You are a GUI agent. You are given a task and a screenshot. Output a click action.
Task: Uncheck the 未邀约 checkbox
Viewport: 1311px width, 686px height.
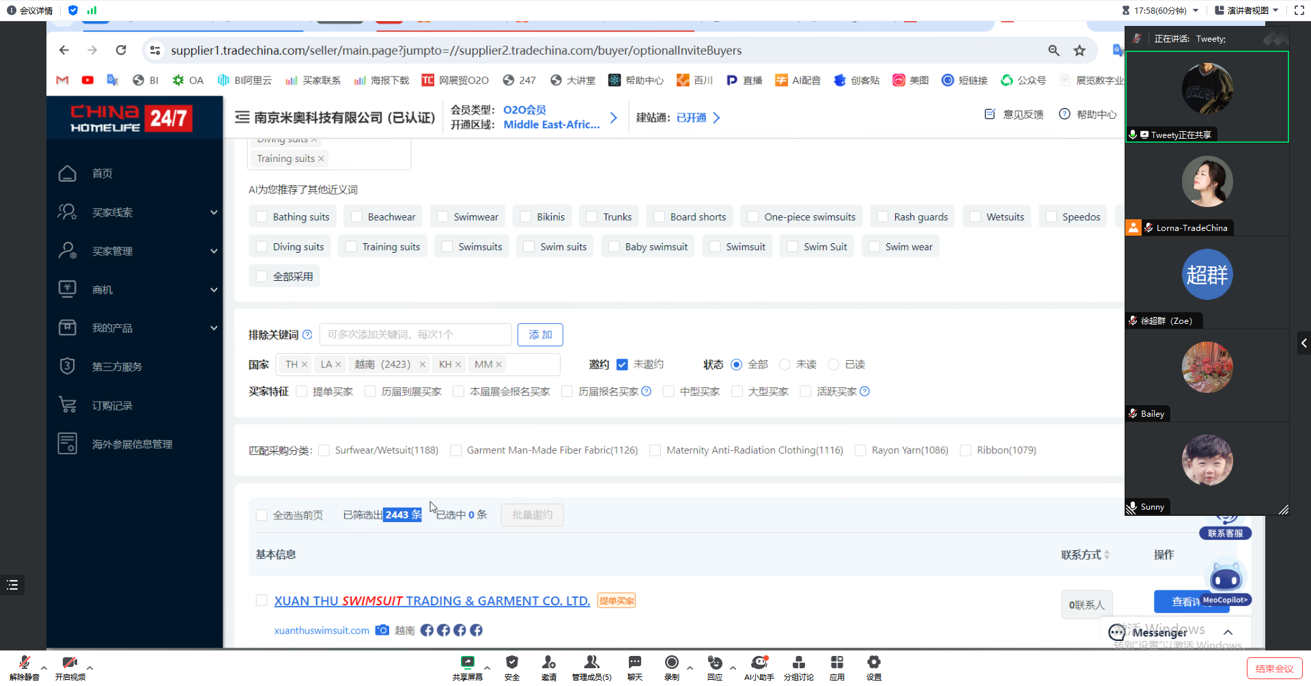click(x=622, y=365)
